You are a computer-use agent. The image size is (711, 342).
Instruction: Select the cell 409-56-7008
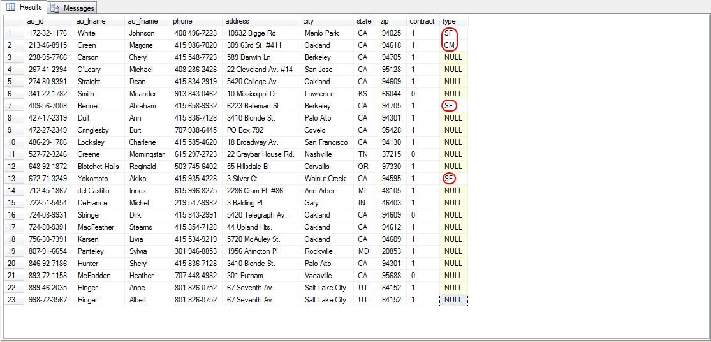point(48,106)
